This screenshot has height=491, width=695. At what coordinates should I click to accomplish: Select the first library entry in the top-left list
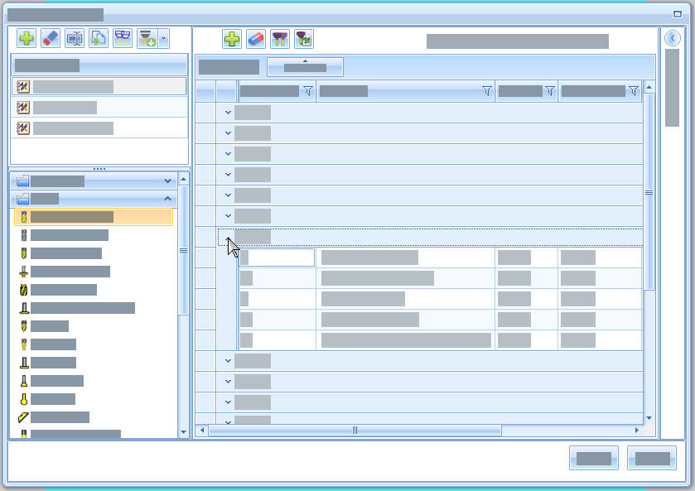click(99, 86)
